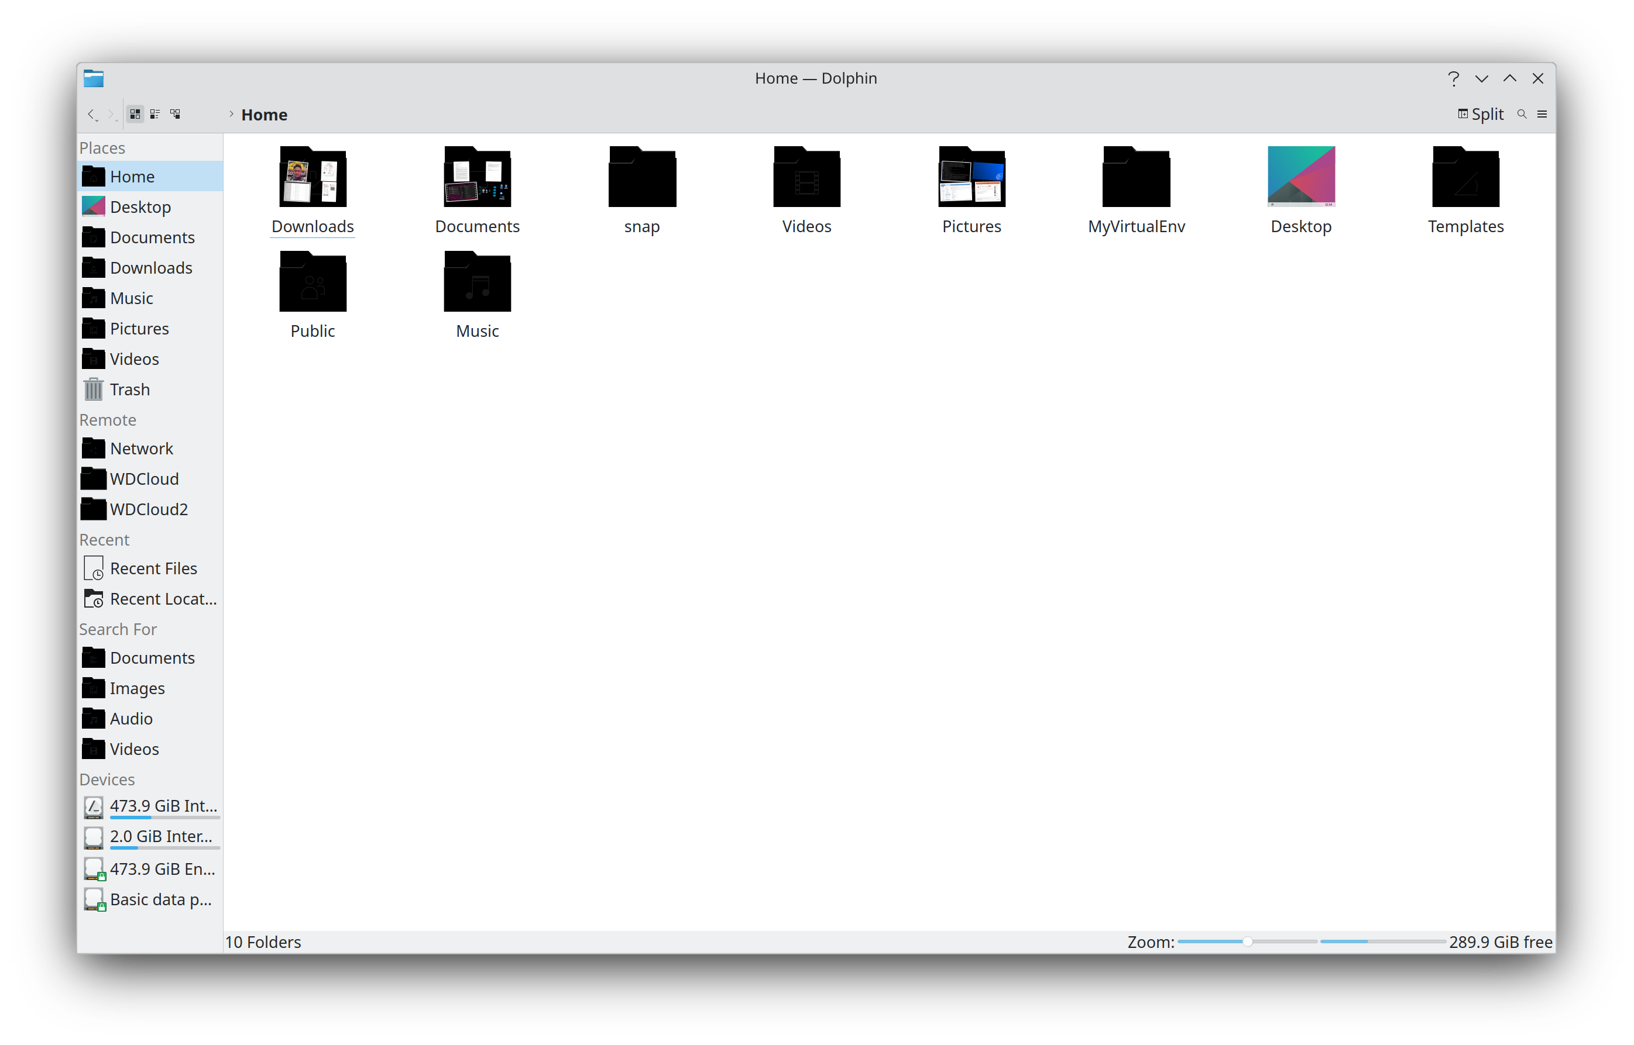Image resolution: width=1634 pixels, height=1045 pixels.
Task: Select the Templates folder
Action: point(1465,191)
